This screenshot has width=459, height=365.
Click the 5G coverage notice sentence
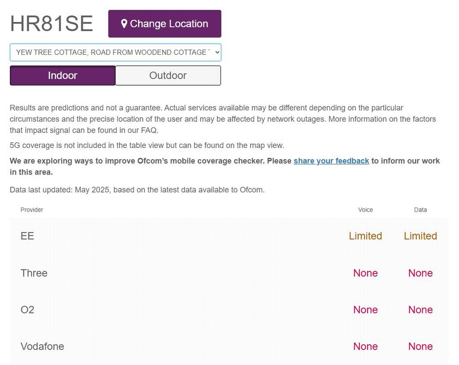[x=147, y=145]
